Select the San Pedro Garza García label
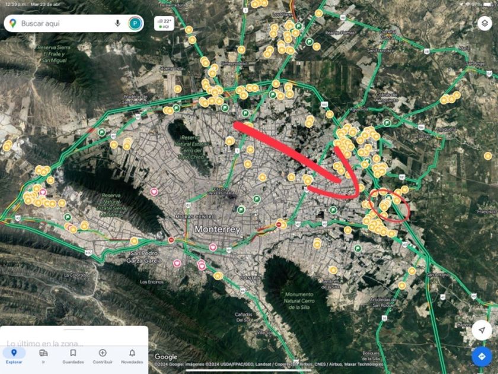 click(144, 257)
